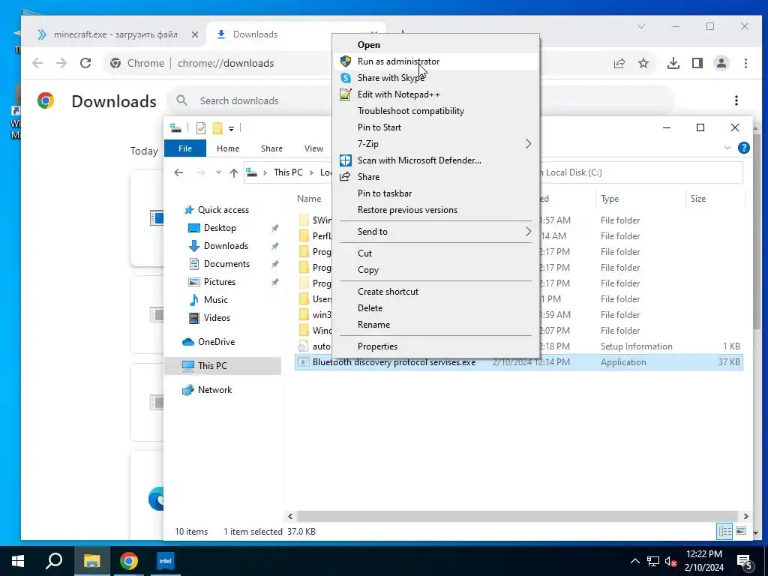Sort by the Size column header
The image size is (768, 576).
point(698,198)
